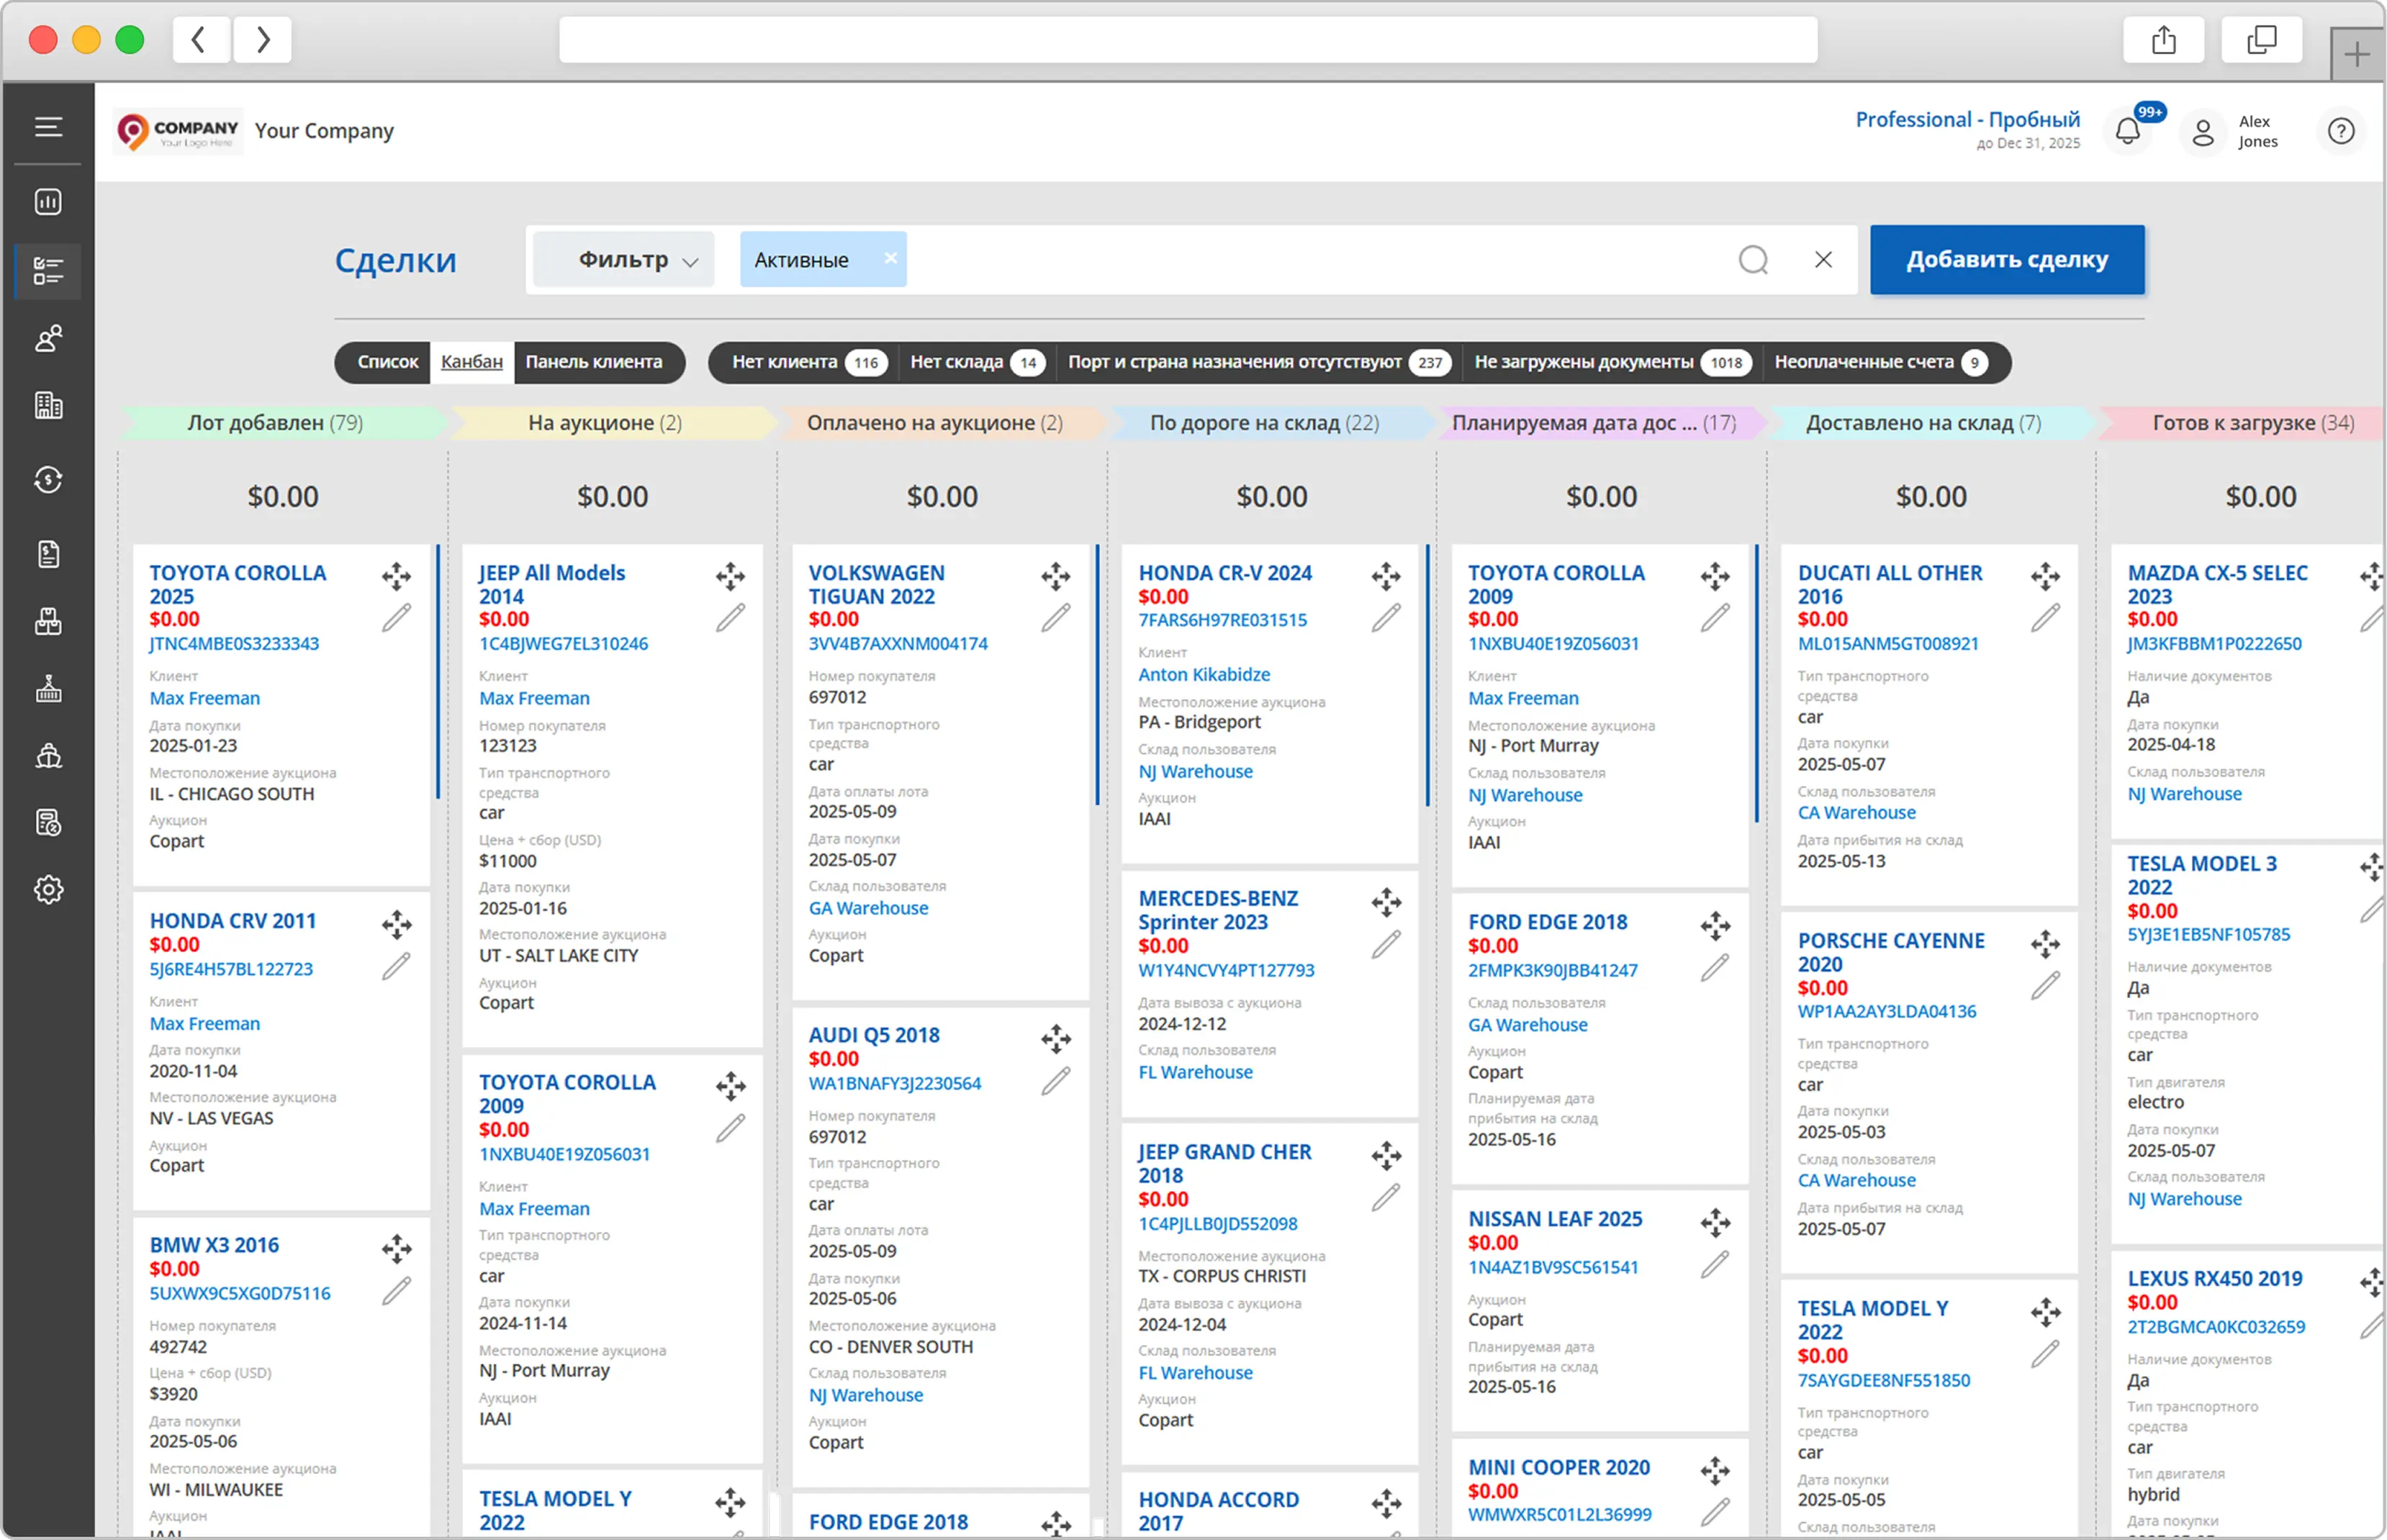Click the browser share icon

click(x=2164, y=40)
